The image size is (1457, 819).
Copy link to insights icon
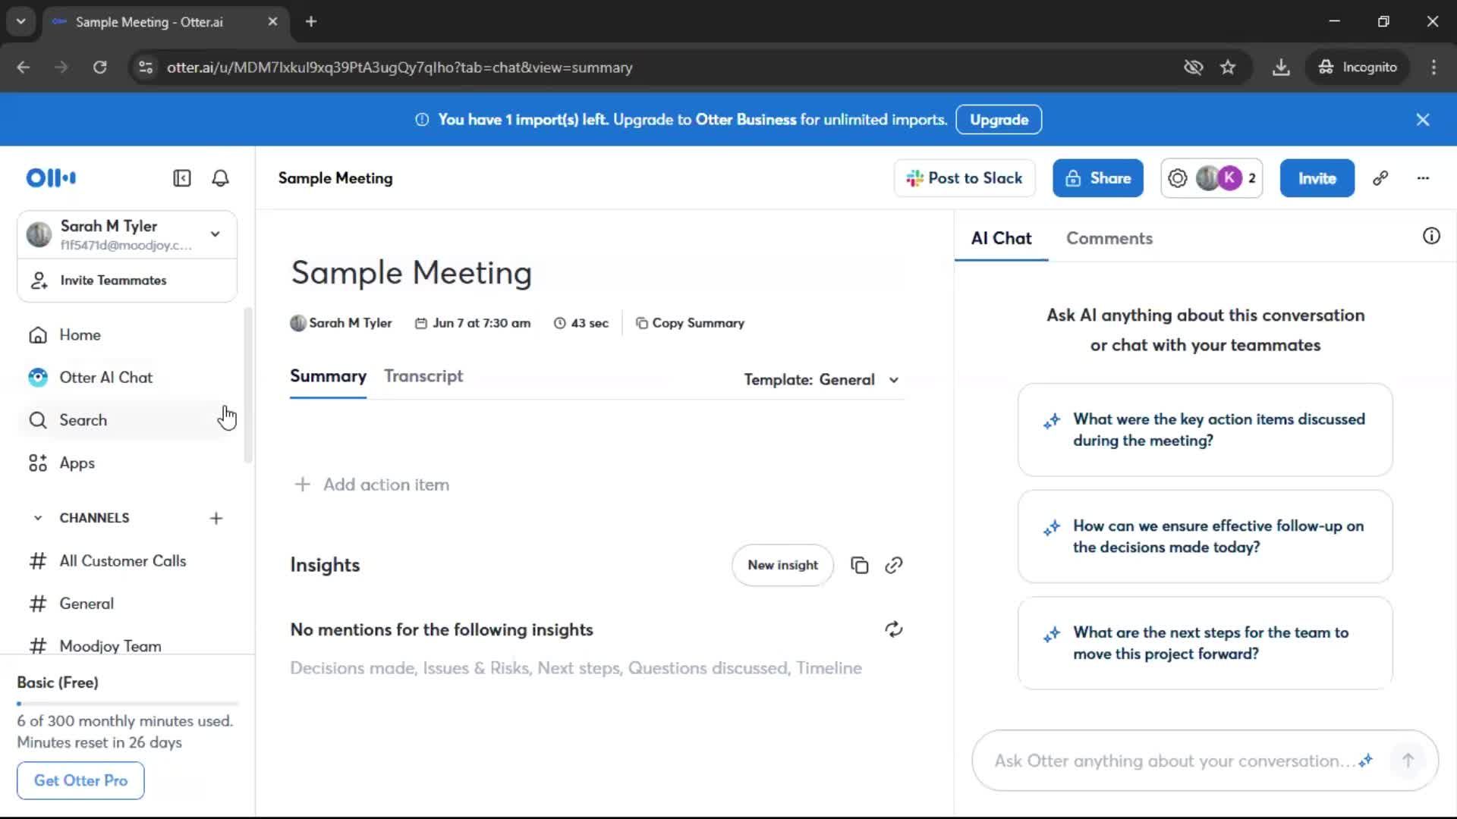pyautogui.click(x=893, y=565)
